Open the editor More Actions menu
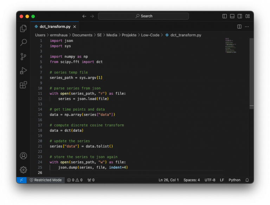The height and width of the screenshot is (205, 270). tap(247, 27)
